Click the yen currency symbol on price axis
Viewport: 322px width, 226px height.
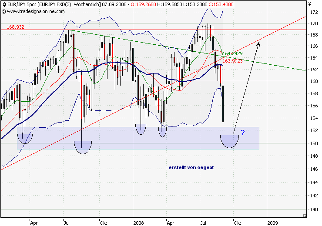[x=310, y=3]
